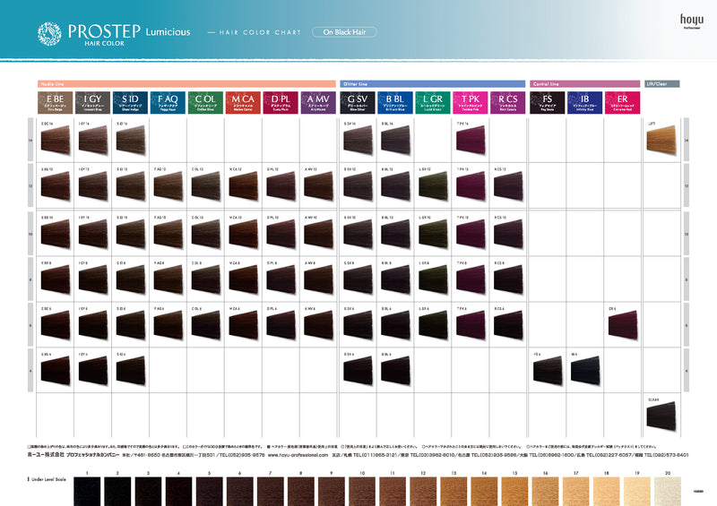Select under level scale swatch 20
Image resolution: width=717 pixels, height=506 pixels.
(667, 491)
